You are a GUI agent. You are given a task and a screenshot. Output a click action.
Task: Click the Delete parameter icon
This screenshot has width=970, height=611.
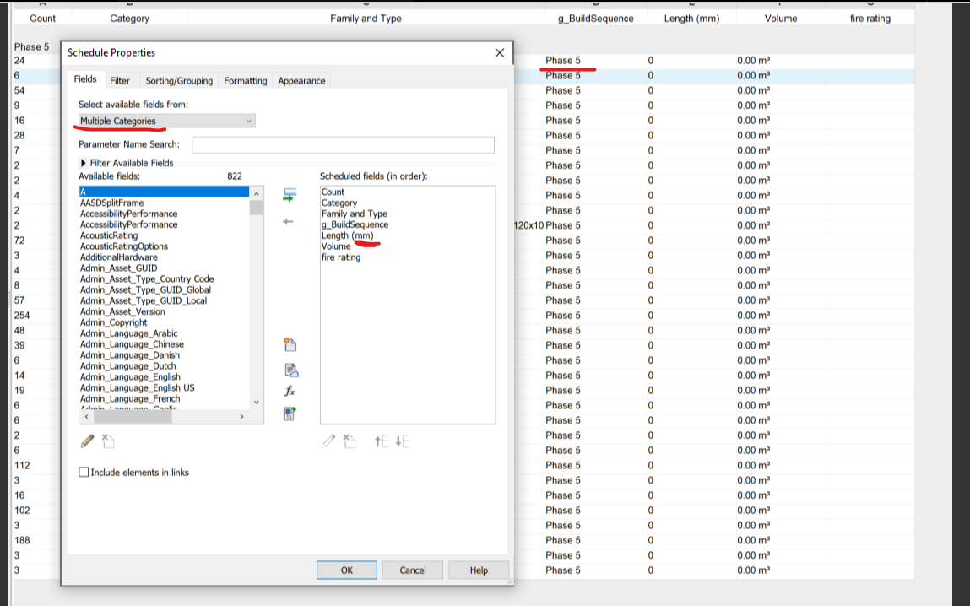pyautogui.click(x=107, y=441)
